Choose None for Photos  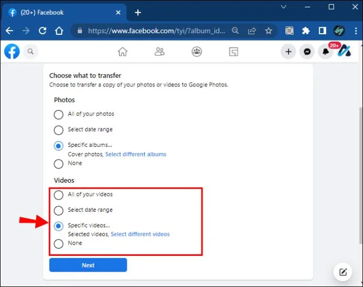(58, 164)
